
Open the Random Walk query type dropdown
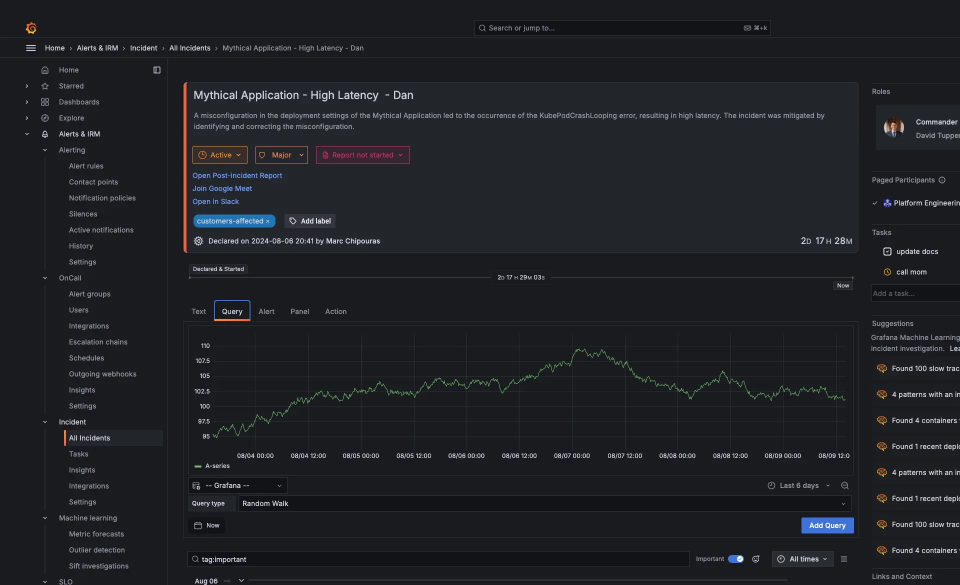pyautogui.click(x=545, y=503)
